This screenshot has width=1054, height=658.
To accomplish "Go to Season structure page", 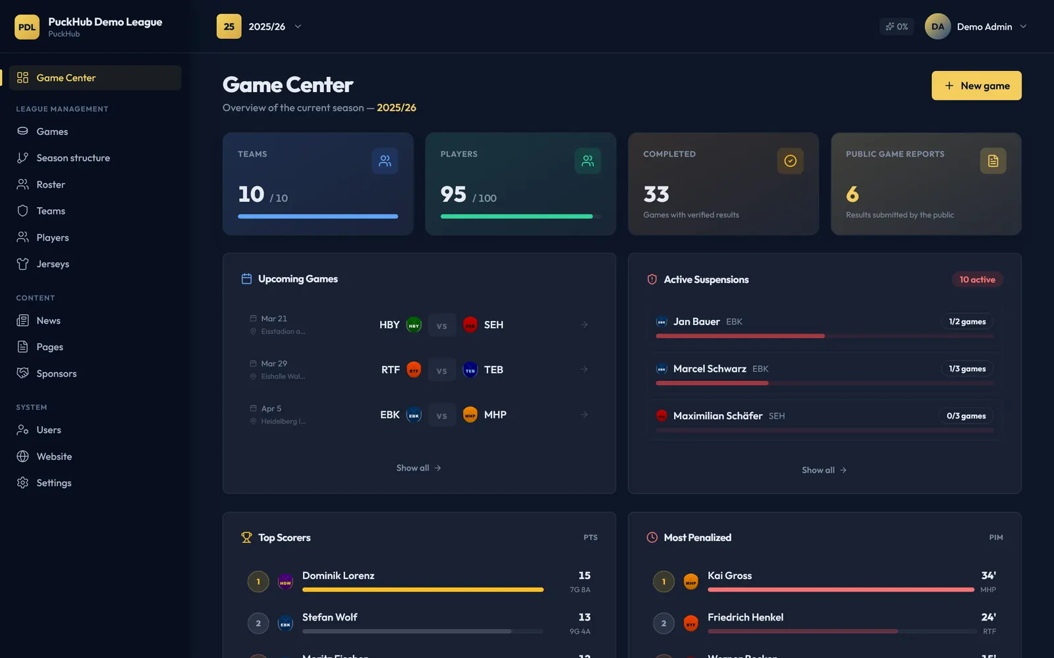I will (95, 158).
